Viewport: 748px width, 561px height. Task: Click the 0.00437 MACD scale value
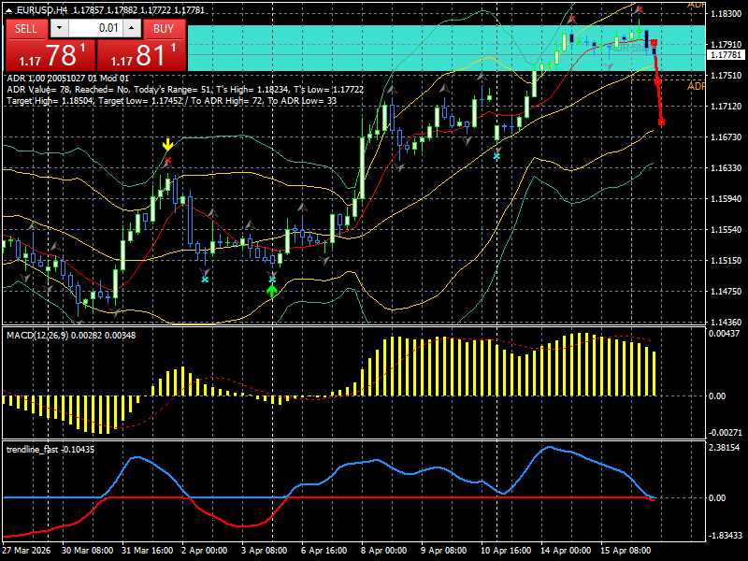coord(724,334)
